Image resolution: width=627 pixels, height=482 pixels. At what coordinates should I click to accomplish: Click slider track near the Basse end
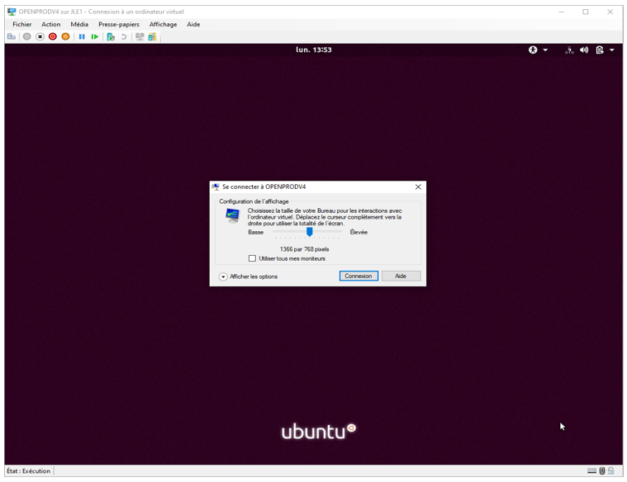278,231
